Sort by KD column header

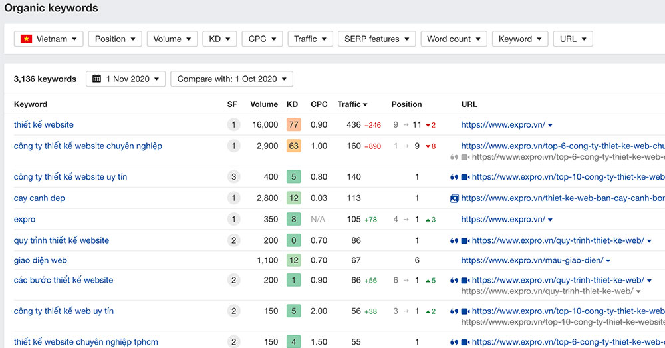[292, 104]
